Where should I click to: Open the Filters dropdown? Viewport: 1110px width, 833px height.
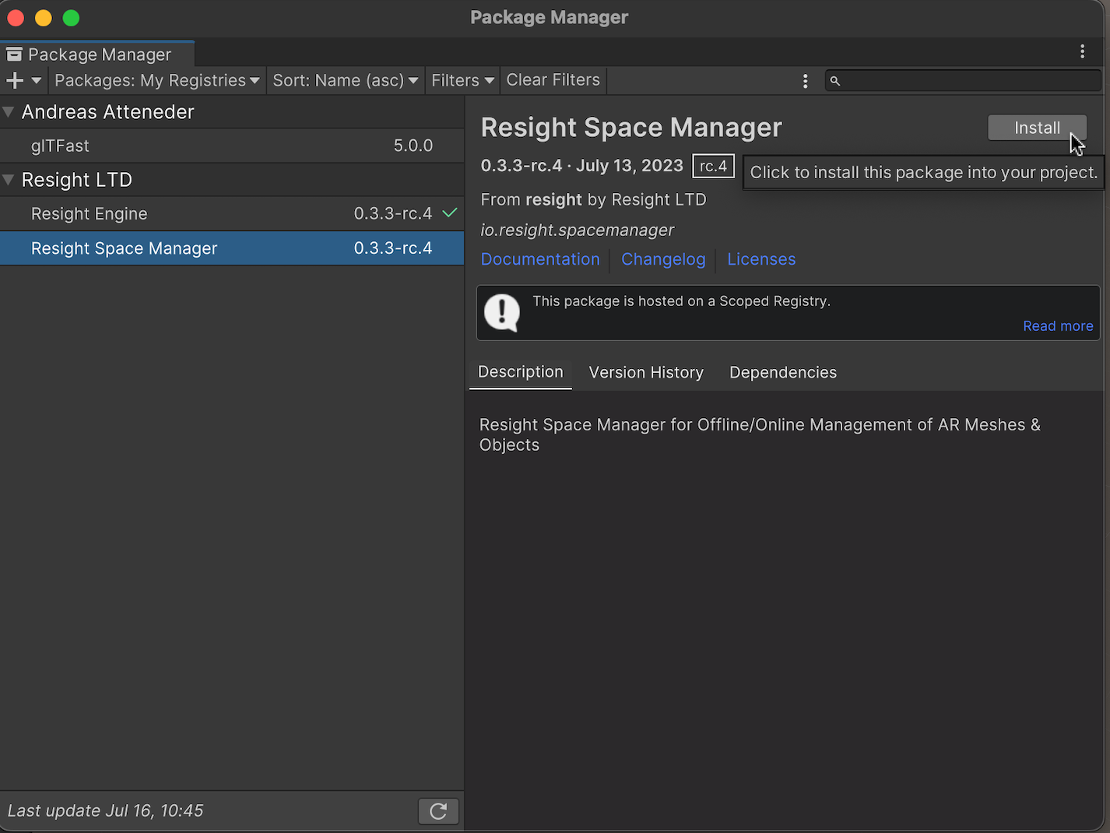462,80
